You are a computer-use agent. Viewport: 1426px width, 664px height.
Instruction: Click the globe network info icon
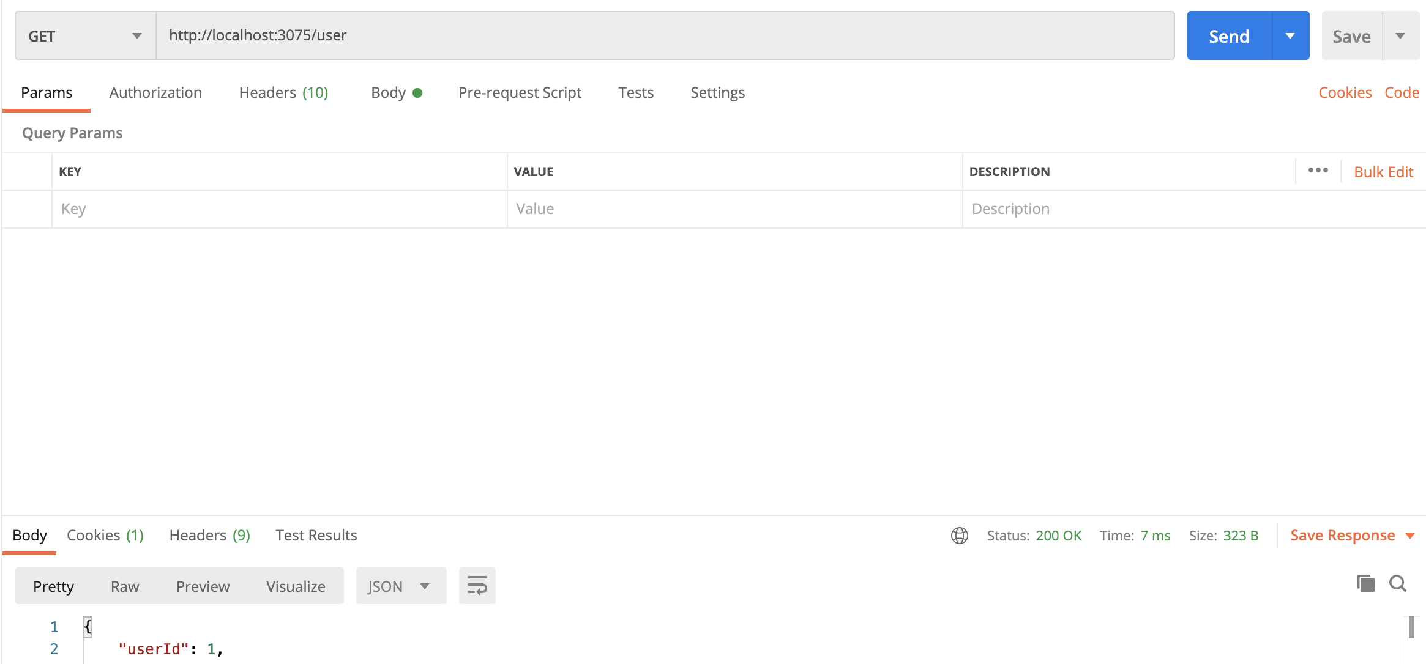point(959,536)
